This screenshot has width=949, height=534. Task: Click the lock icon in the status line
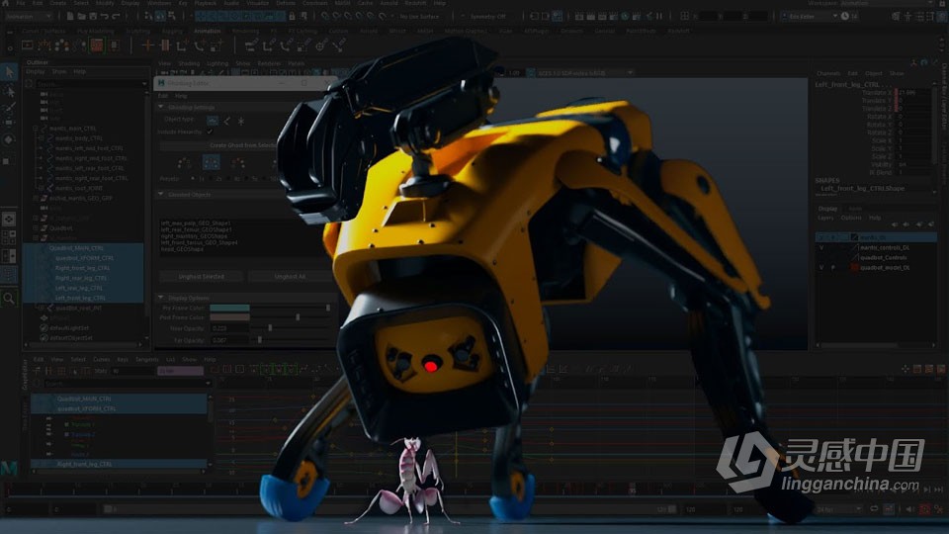point(292,17)
